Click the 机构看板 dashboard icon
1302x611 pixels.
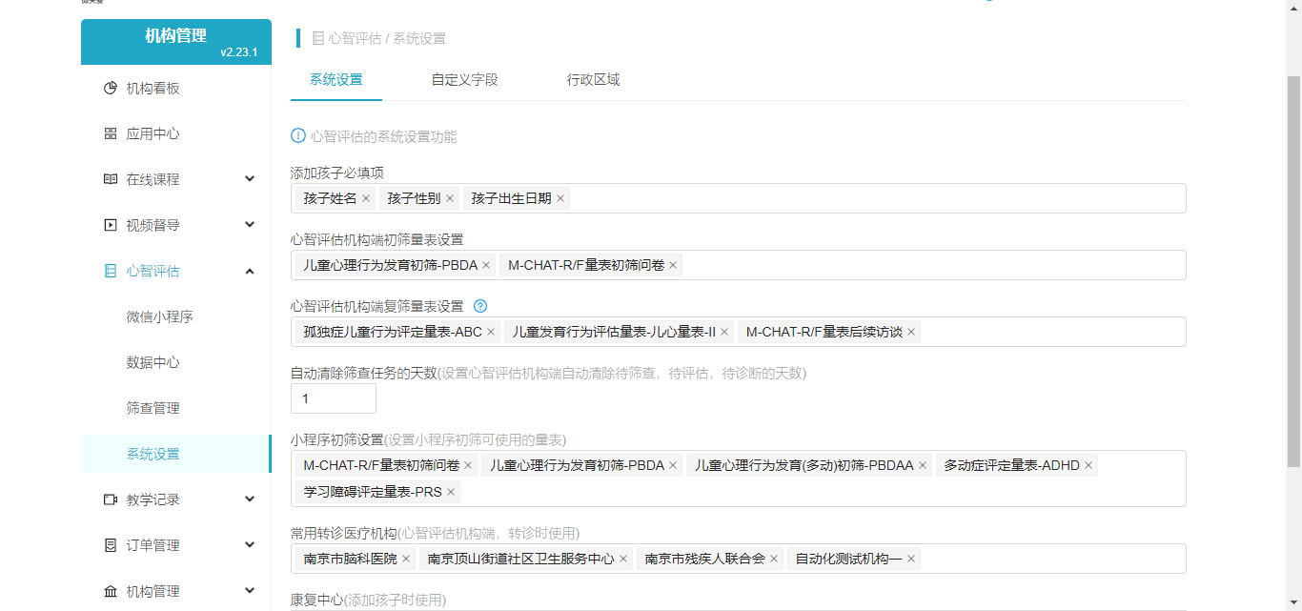[111, 89]
